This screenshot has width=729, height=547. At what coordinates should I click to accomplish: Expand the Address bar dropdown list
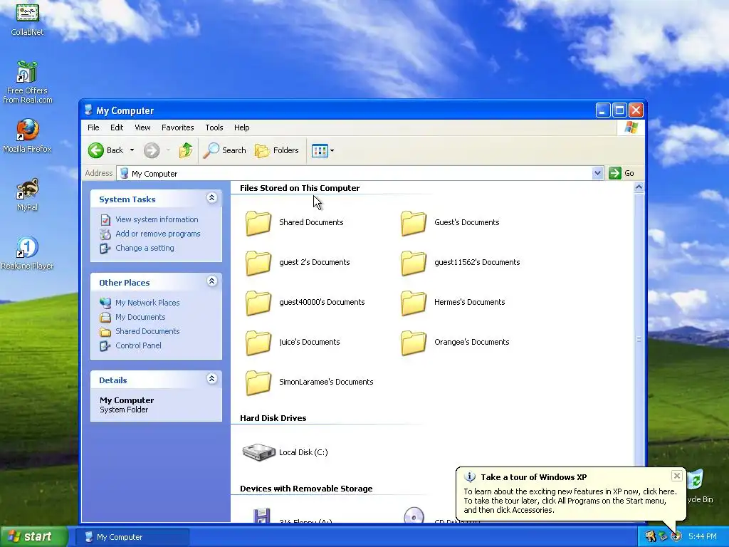click(598, 174)
